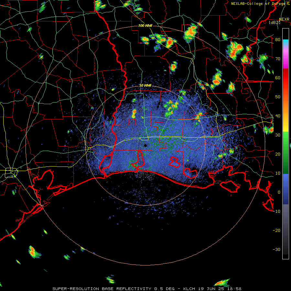Click the 0 value on the dBZ scale

click(279, 192)
